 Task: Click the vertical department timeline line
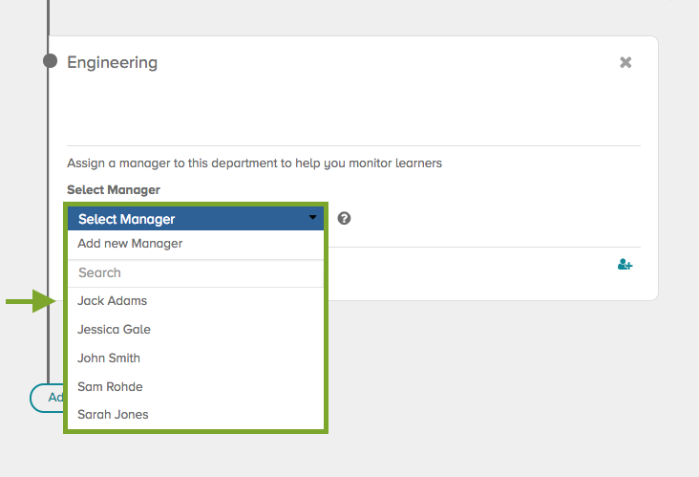49,191
